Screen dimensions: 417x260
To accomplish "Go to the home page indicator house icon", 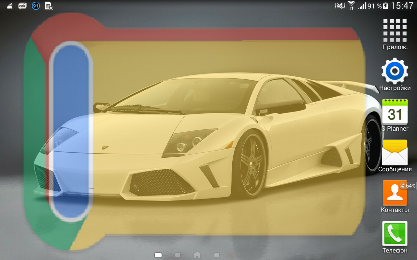I will coord(197,255).
